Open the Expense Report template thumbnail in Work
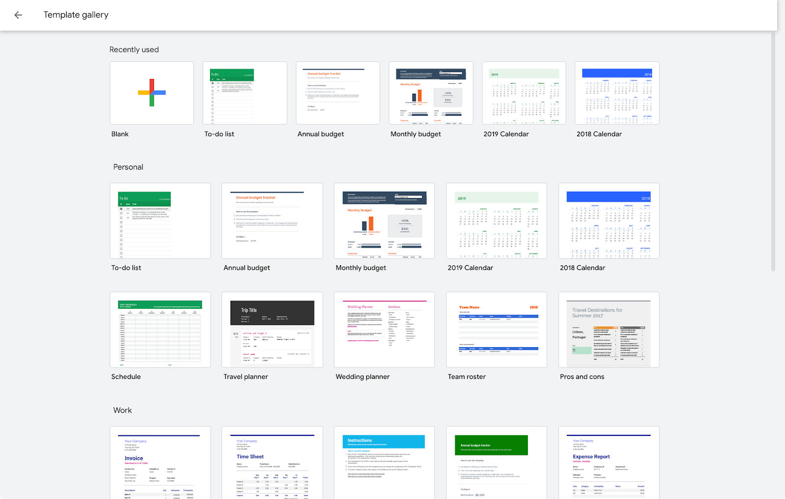This screenshot has height=499, width=785. 609,462
